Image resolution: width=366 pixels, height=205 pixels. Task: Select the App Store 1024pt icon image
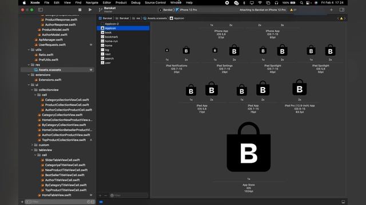[x=249, y=147]
